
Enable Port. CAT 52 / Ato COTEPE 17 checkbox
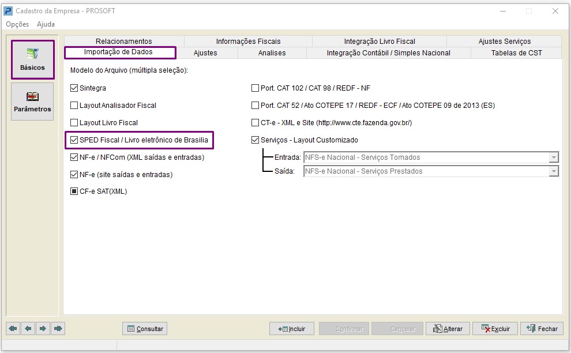click(255, 106)
